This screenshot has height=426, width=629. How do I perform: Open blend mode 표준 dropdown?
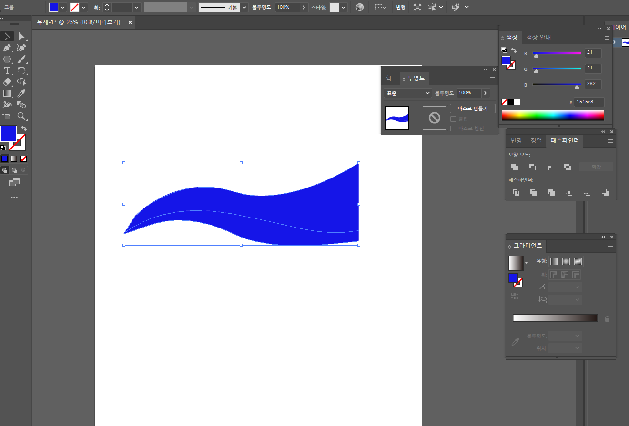[x=407, y=93]
